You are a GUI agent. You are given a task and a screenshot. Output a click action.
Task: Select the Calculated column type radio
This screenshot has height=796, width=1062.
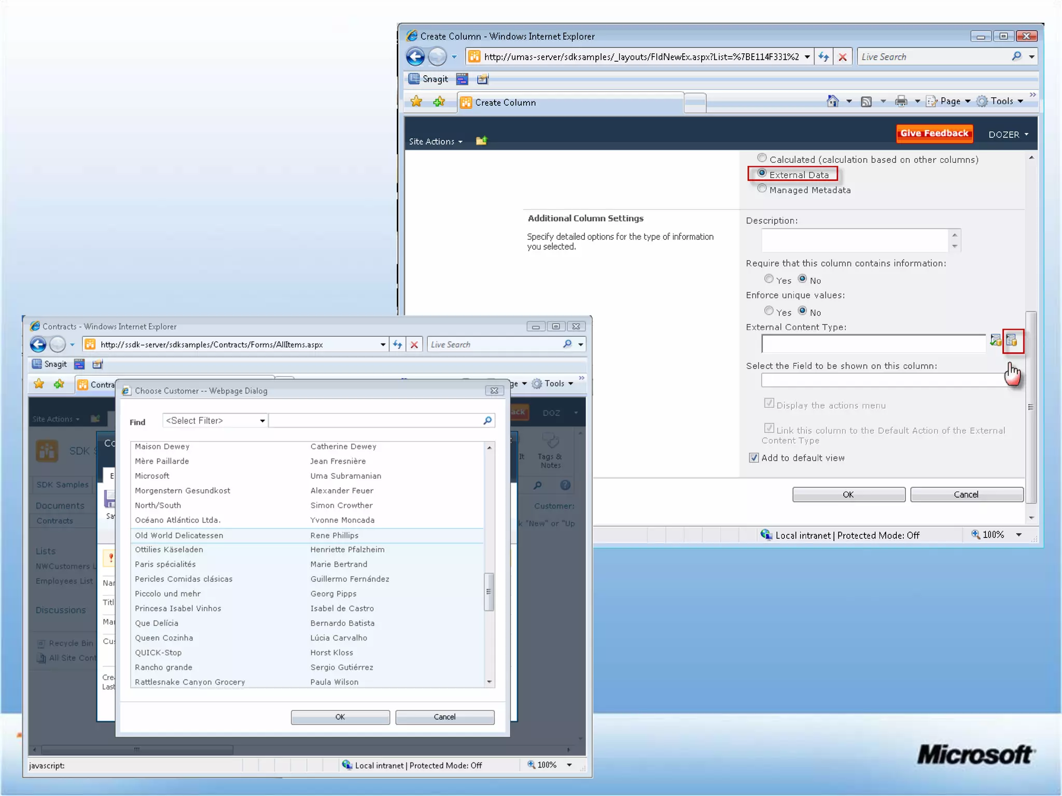click(x=762, y=159)
